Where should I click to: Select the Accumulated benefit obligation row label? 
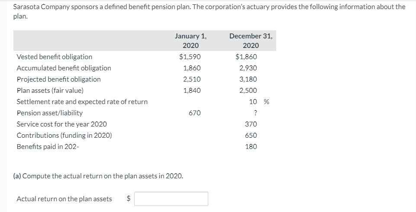tap(64, 68)
